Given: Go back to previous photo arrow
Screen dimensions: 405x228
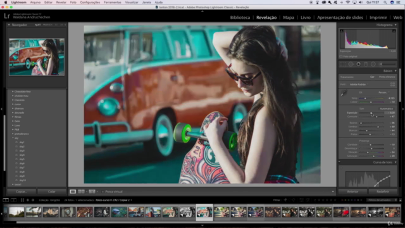Looking at the screenshot, I should click(x=28, y=200).
